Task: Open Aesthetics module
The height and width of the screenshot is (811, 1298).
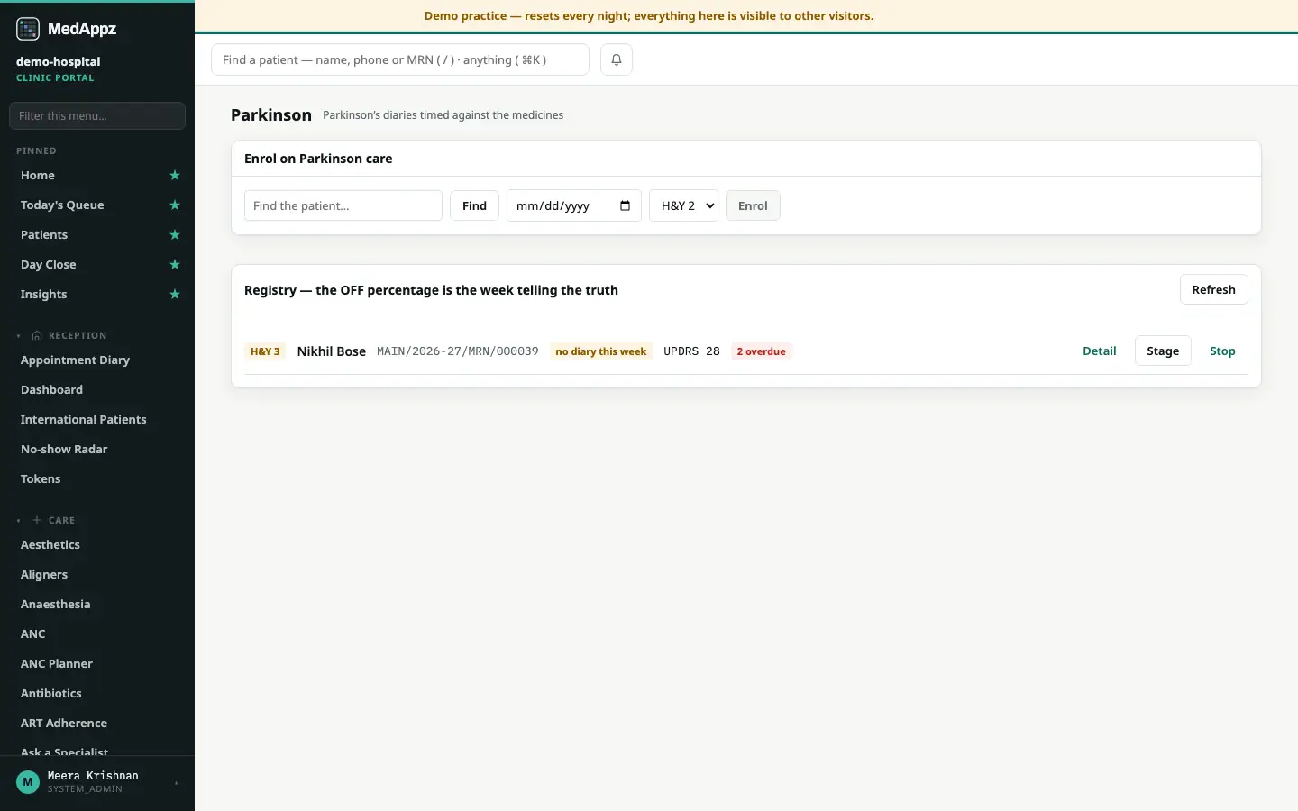Action: pyautogui.click(x=50, y=545)
